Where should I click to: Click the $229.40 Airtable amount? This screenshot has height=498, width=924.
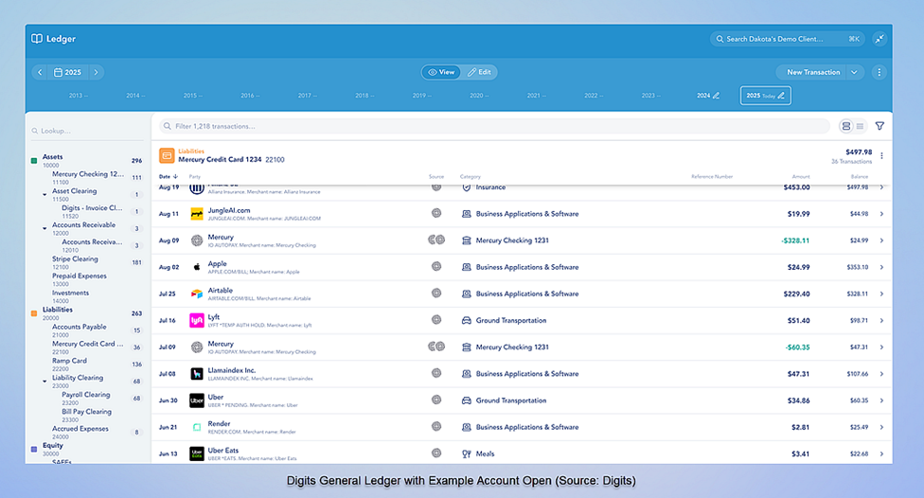[797, 293]
